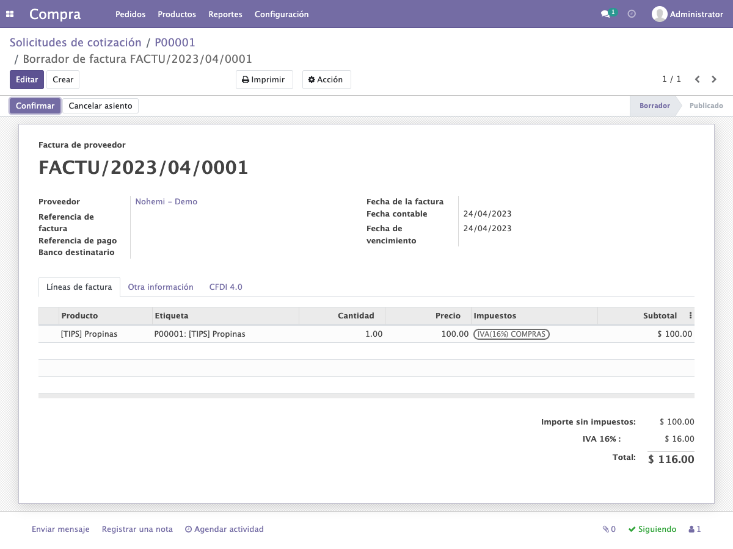This screenshot has height=549, width=733.
Task: Open the Pedidos menu
Action: pyautogui.click(x=130, y=14)
